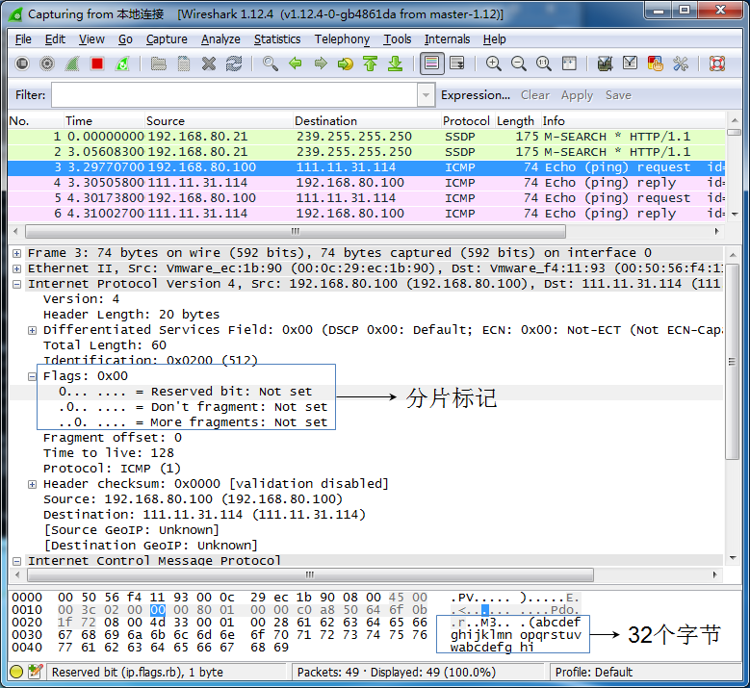Expand the Ethernet II tree node

coord(16,268)
